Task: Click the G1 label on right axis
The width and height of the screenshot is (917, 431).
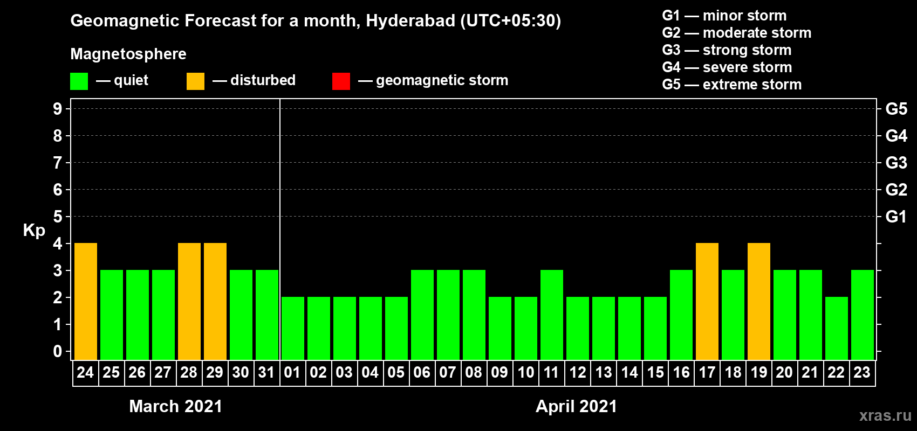Action: click(x=897, y=217)
